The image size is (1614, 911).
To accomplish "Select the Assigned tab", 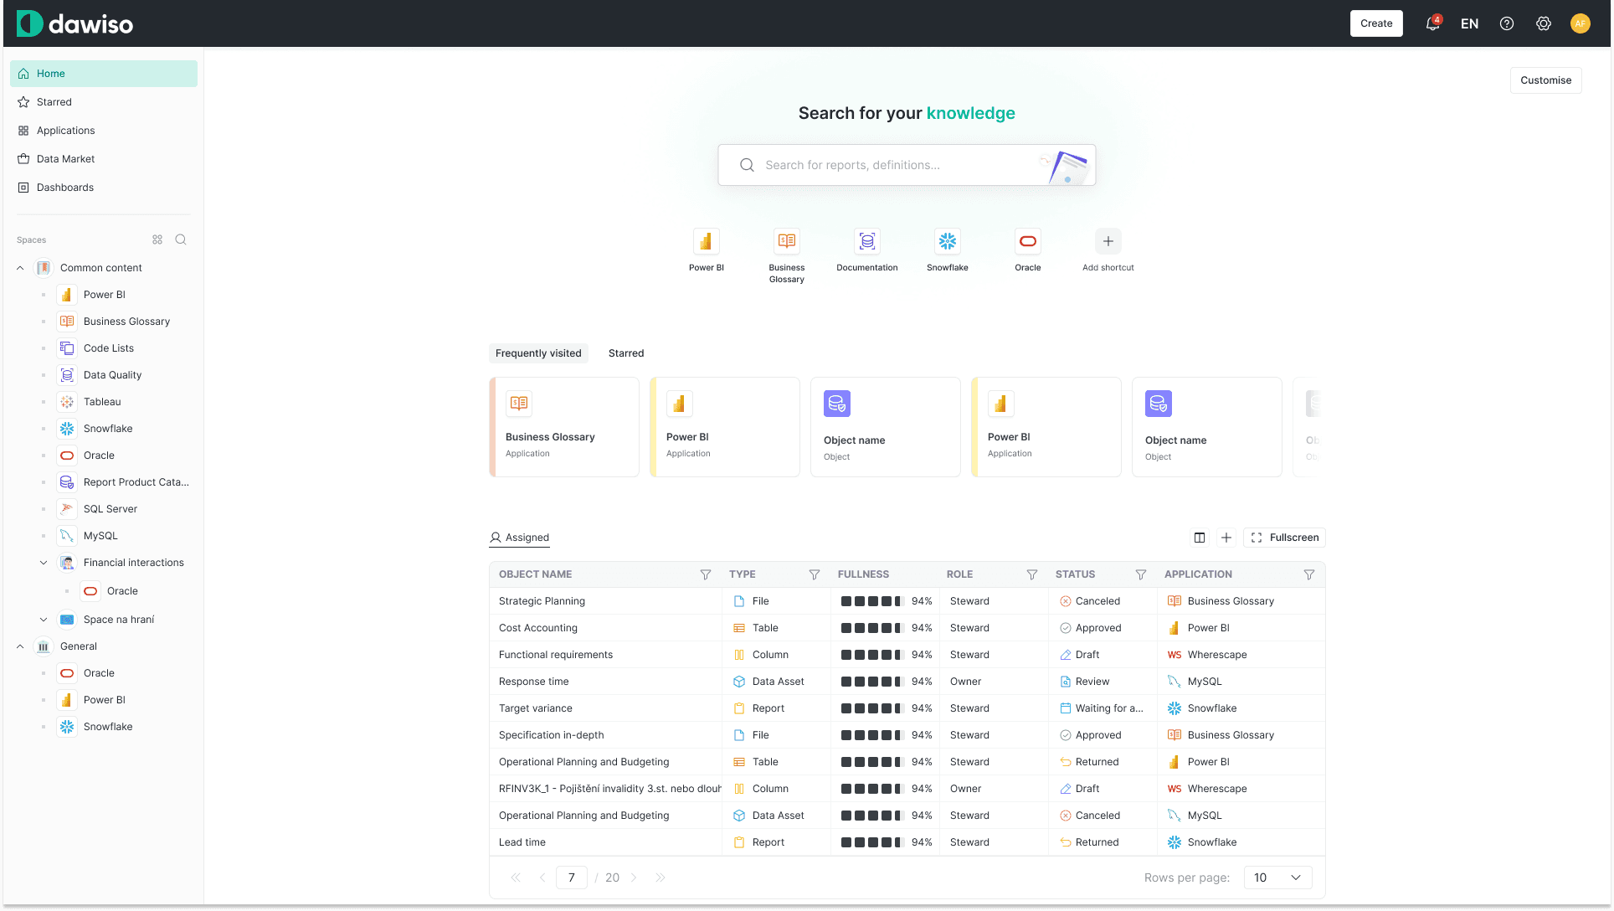I will point(519,538).
